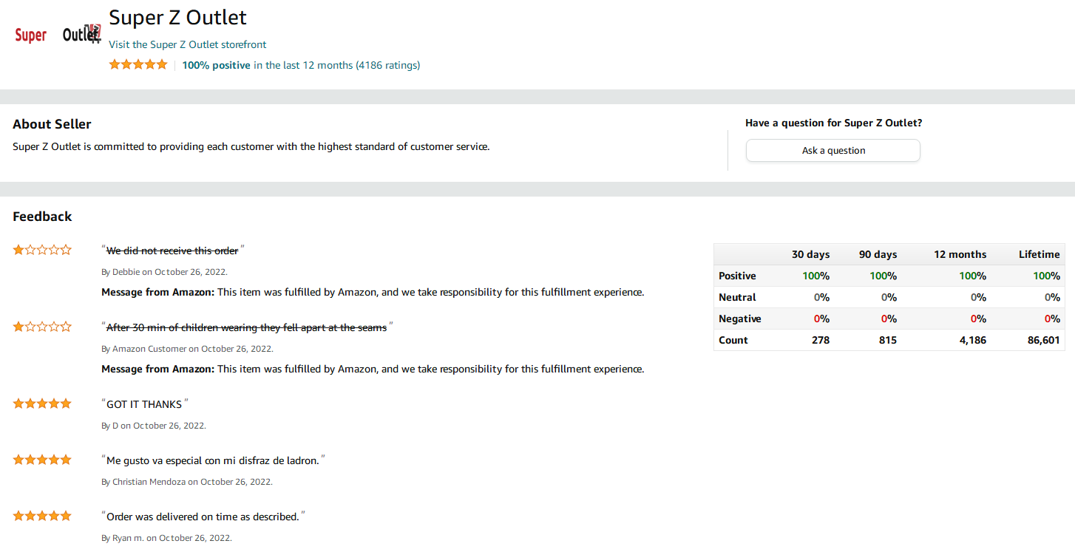Click the star rating for GOT IT THANKS
Image resolution: width=1075 pixels, height=555 pixels.
click(x=42, y=404)
